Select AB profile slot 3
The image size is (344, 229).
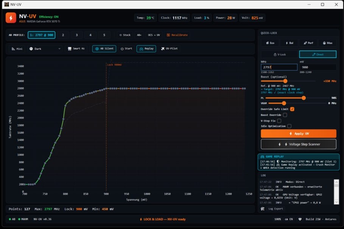76,35
